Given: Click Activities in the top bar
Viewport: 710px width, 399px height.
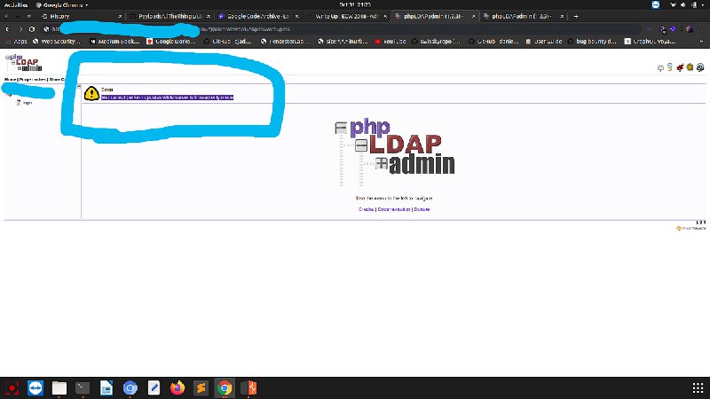Looking at the screenshot, I should 16,4.
